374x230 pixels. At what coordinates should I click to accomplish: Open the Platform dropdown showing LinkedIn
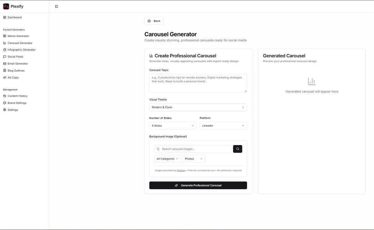[x=223, y=125]
